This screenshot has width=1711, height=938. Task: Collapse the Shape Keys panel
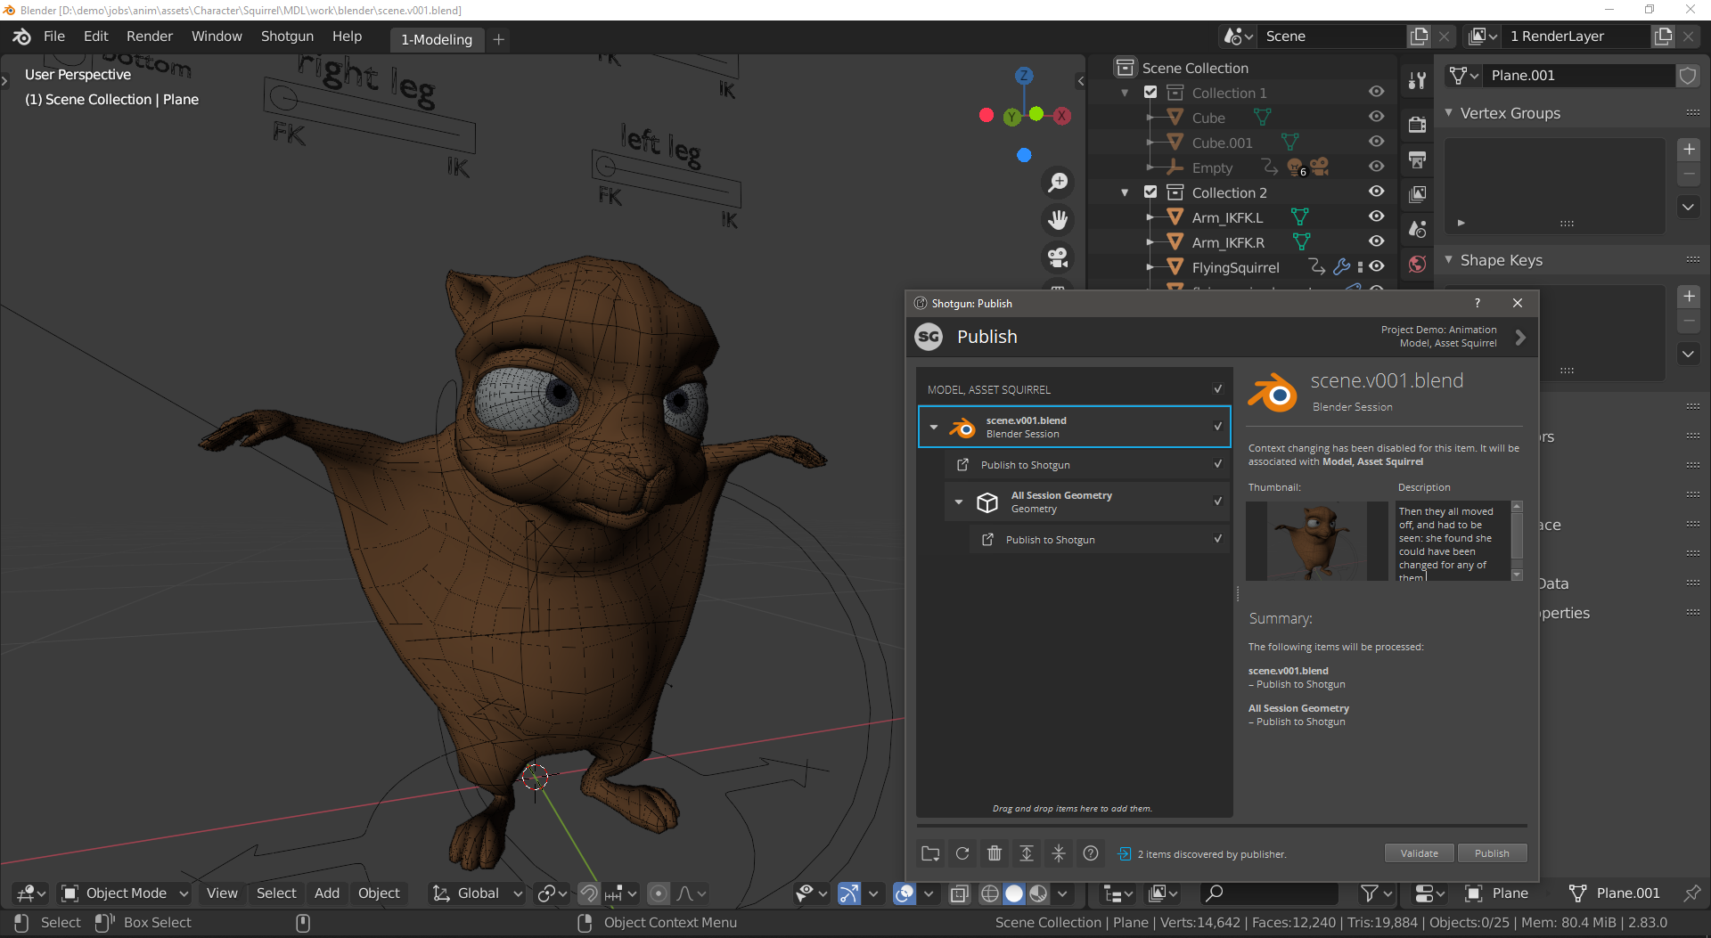click(x=1449, y=260)
